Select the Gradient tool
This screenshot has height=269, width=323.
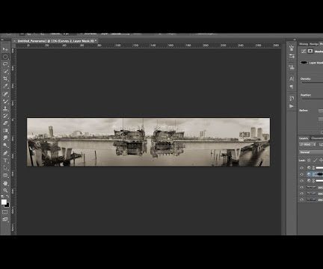(x=5, y=131)
